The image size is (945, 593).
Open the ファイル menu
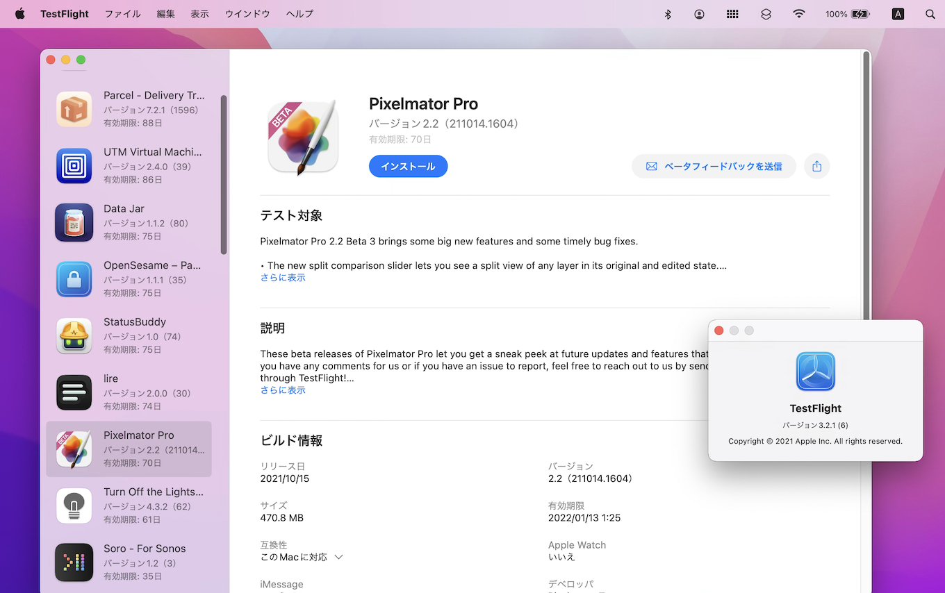click(122, 14)
